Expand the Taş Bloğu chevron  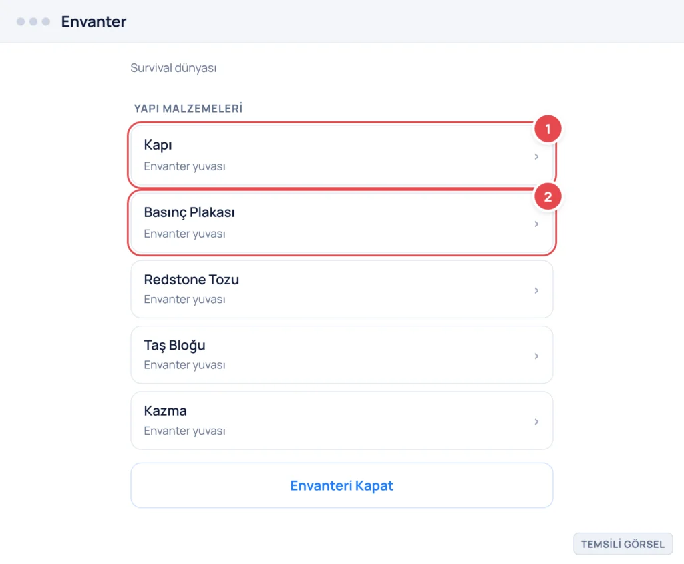tap(536, 356)
